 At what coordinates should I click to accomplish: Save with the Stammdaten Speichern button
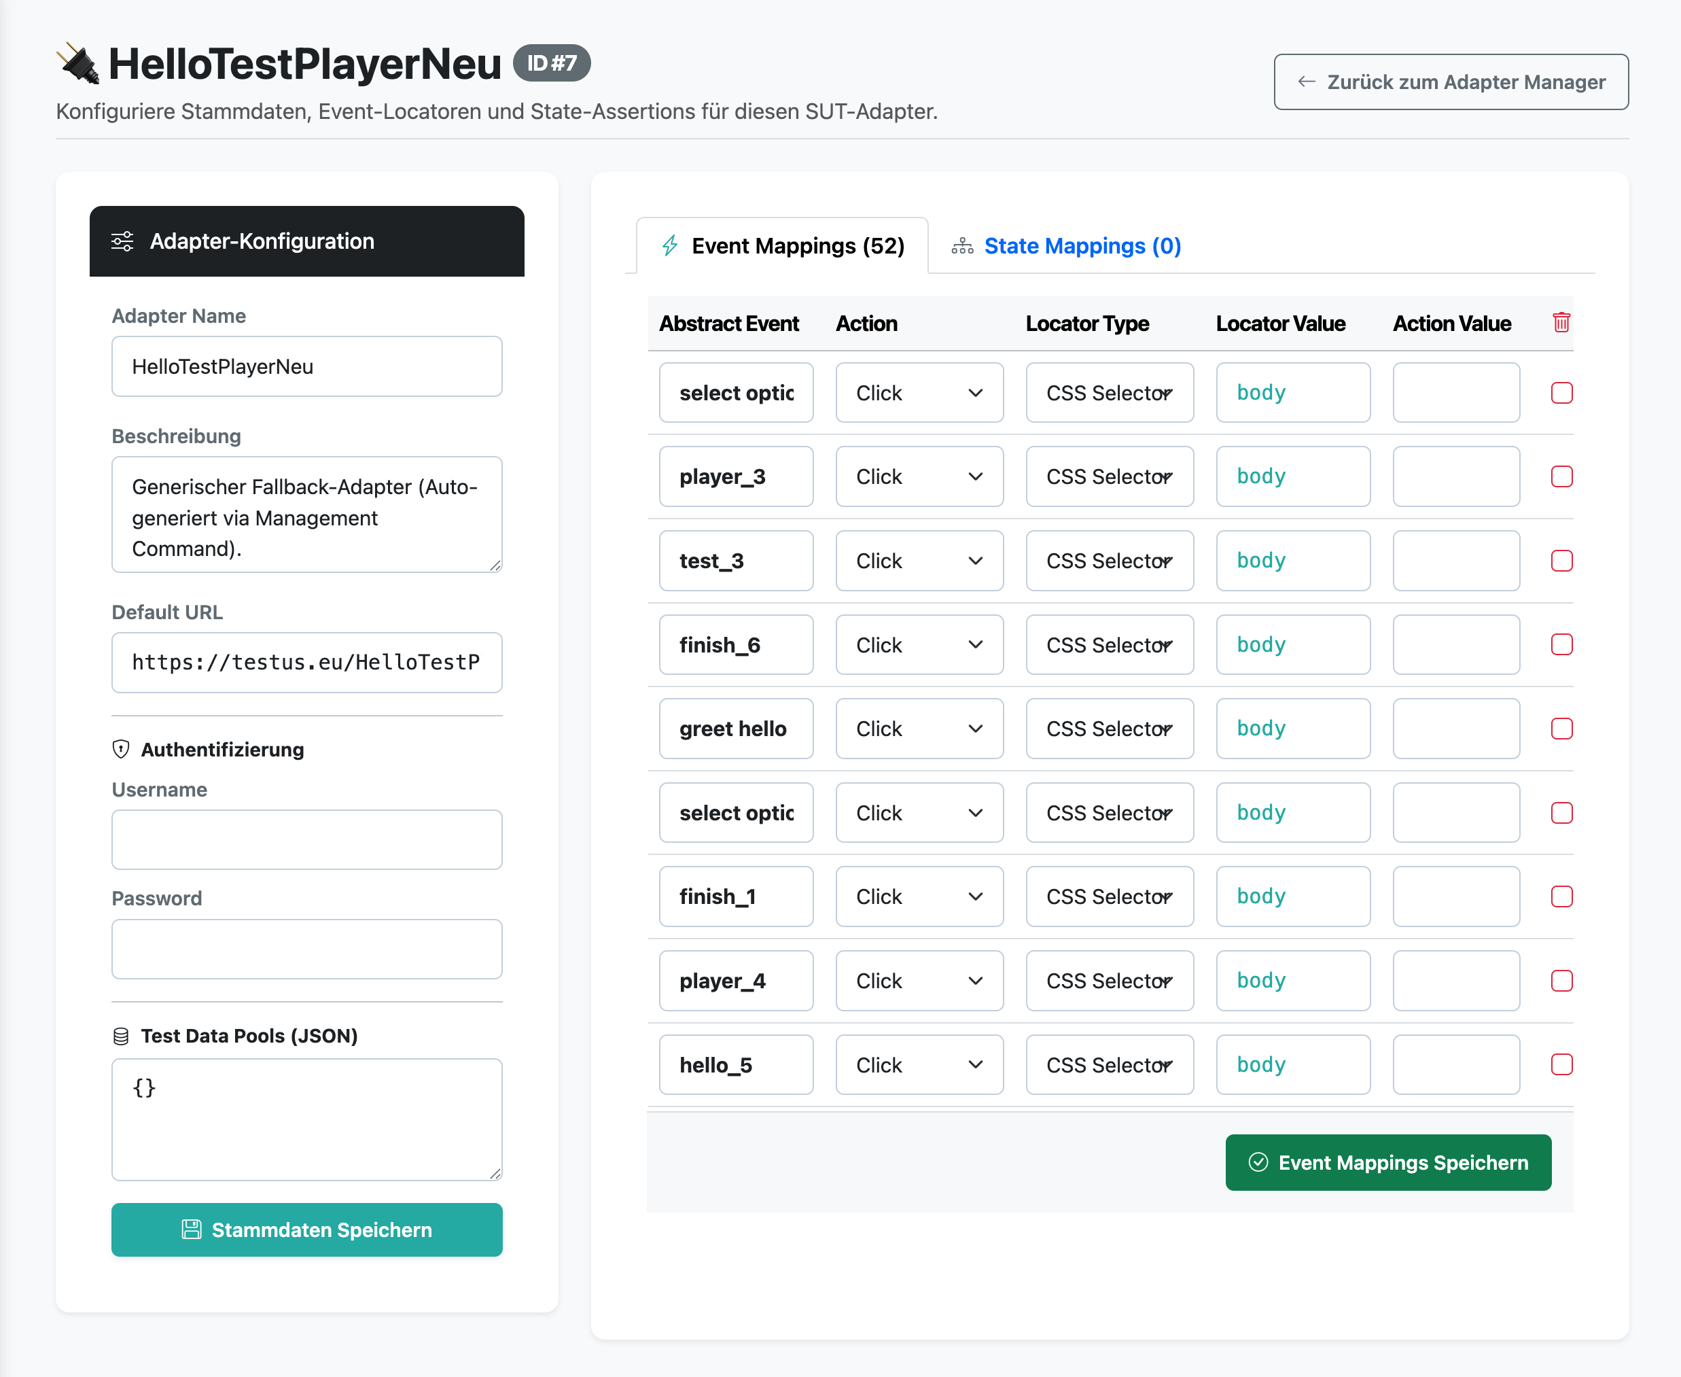[x=307, y=1230]
